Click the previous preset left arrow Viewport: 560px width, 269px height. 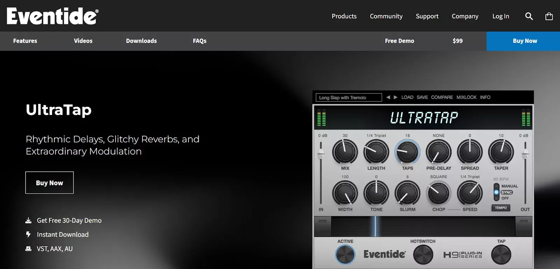tap(388, 97)
